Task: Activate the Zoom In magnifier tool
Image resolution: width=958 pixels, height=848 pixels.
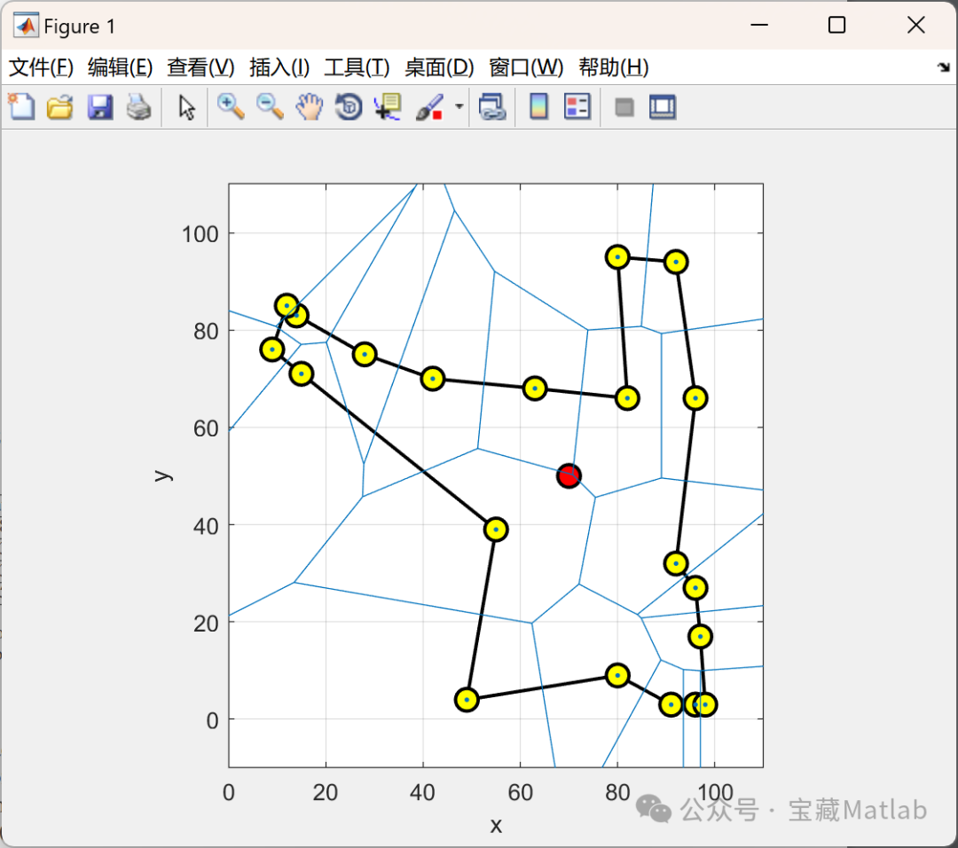Action: point(231,107)
